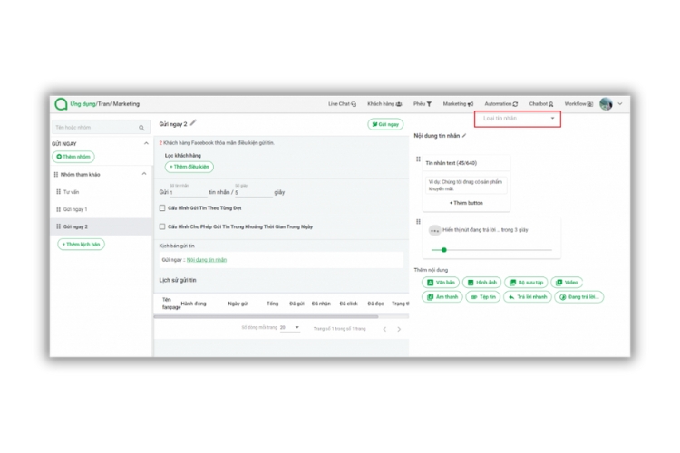Enable Cấu Hình Gửi Tin Theo Từng Đợt checkbox
The height and width of the screenshot is (453, 680).
162,207
